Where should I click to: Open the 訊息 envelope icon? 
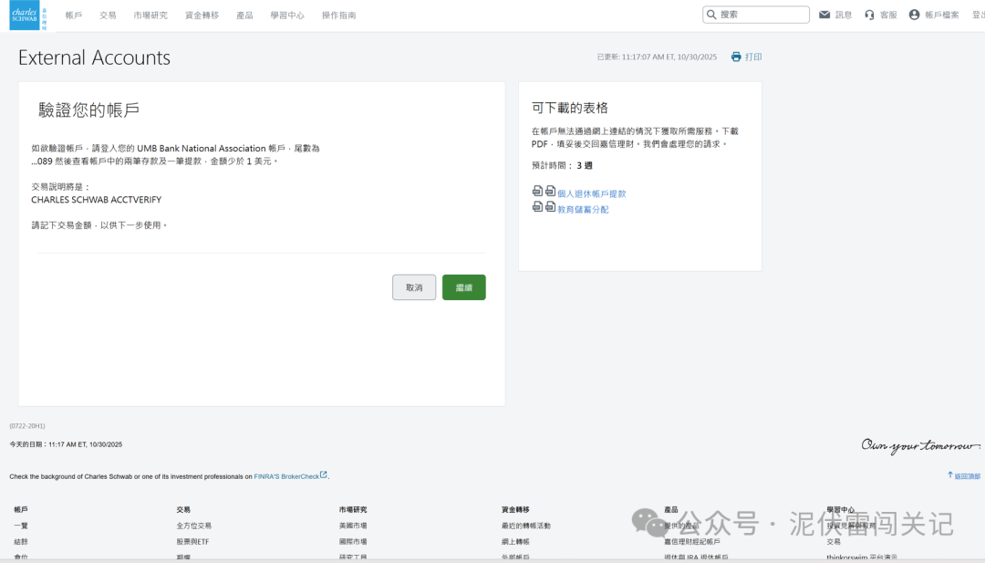tap(823, 14)
